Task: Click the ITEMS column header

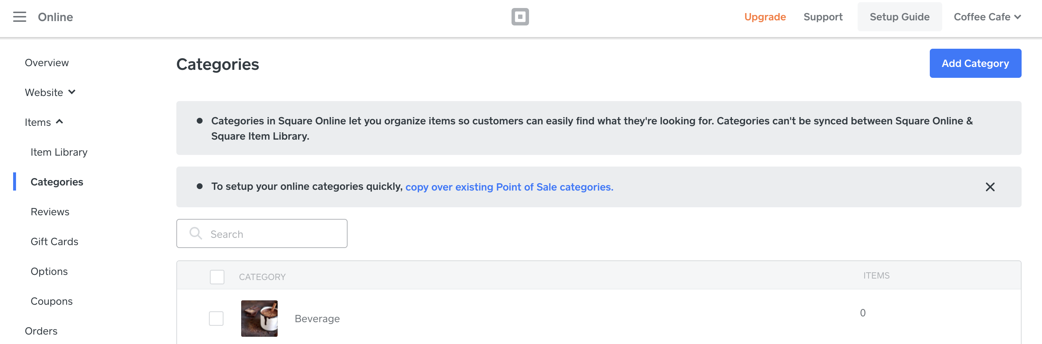Action: tap(876, 276)
